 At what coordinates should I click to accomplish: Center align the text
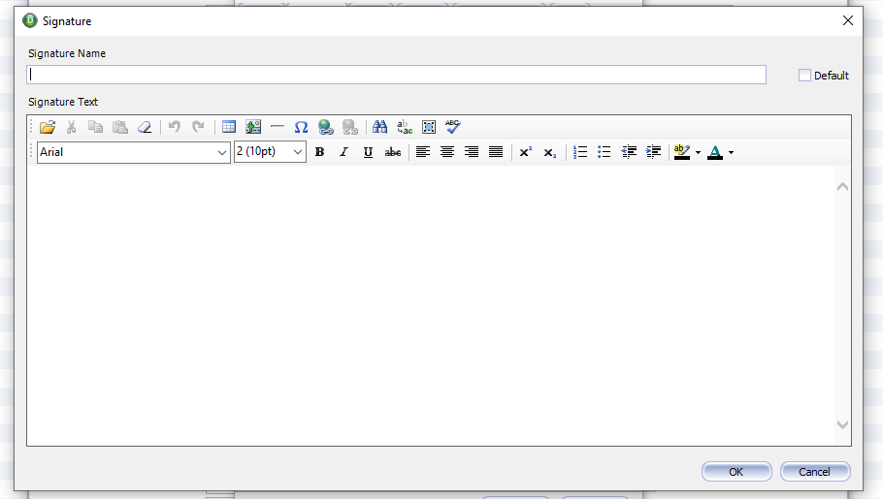[447, 152]
